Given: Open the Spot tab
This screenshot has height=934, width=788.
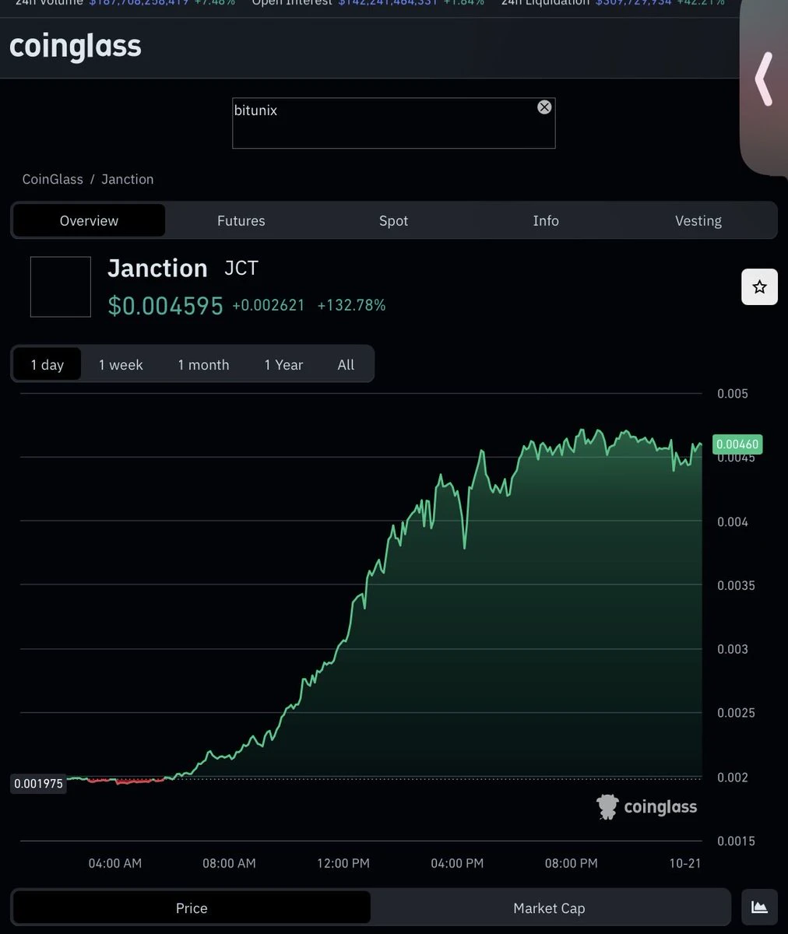Looking at the screenshot, I should (x=393, y=220).
